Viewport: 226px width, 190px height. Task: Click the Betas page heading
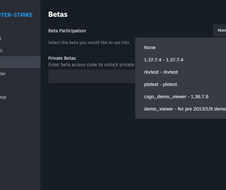point(58,14)
